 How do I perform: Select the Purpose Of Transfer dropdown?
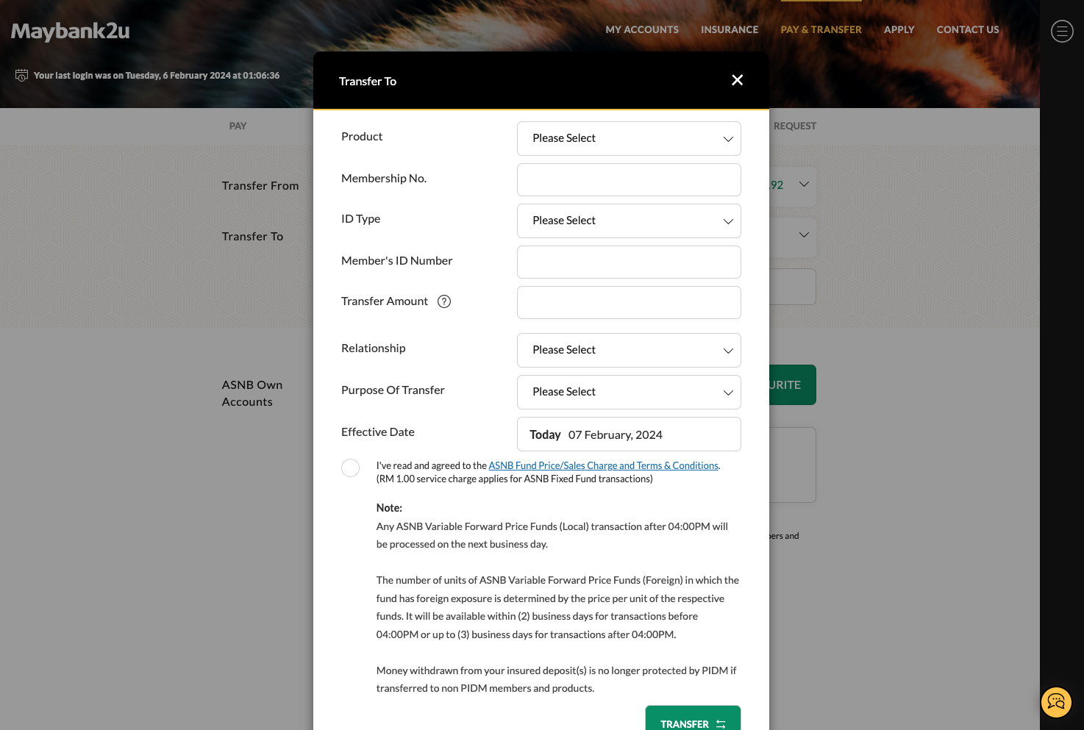coord(629,392)
